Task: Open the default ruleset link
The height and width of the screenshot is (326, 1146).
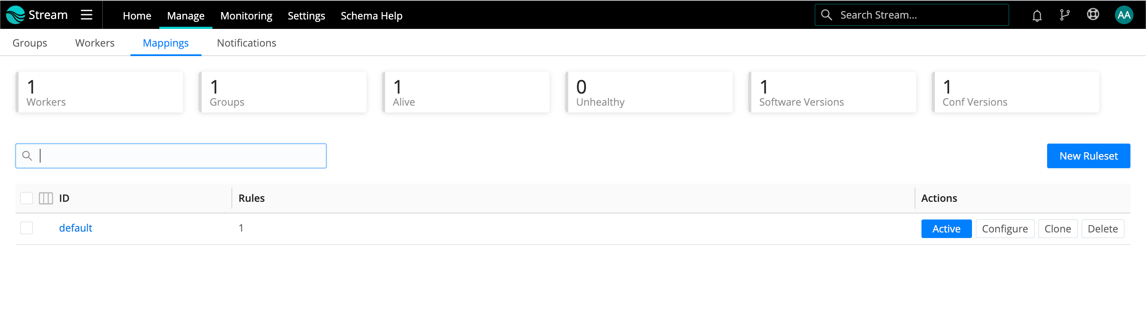Action: pyautogui.click(x=75, y=228)
